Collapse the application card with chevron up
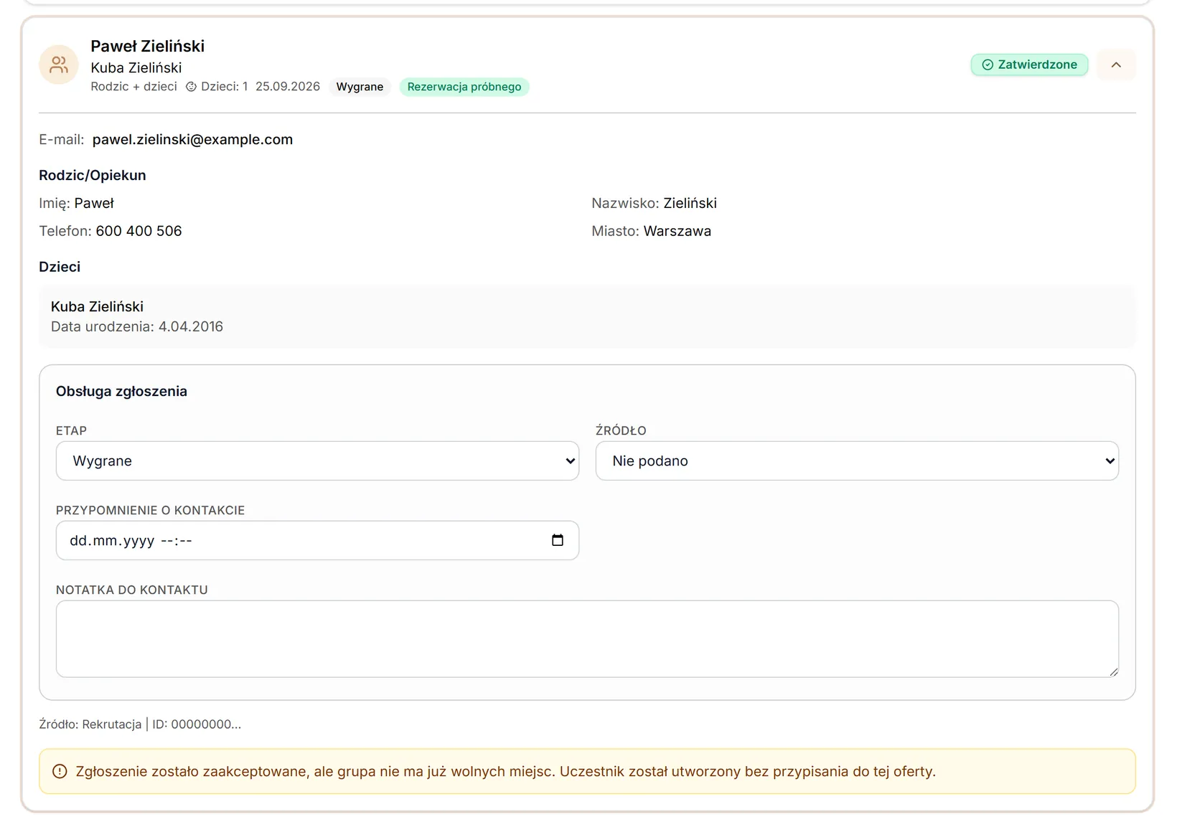 1116,65
